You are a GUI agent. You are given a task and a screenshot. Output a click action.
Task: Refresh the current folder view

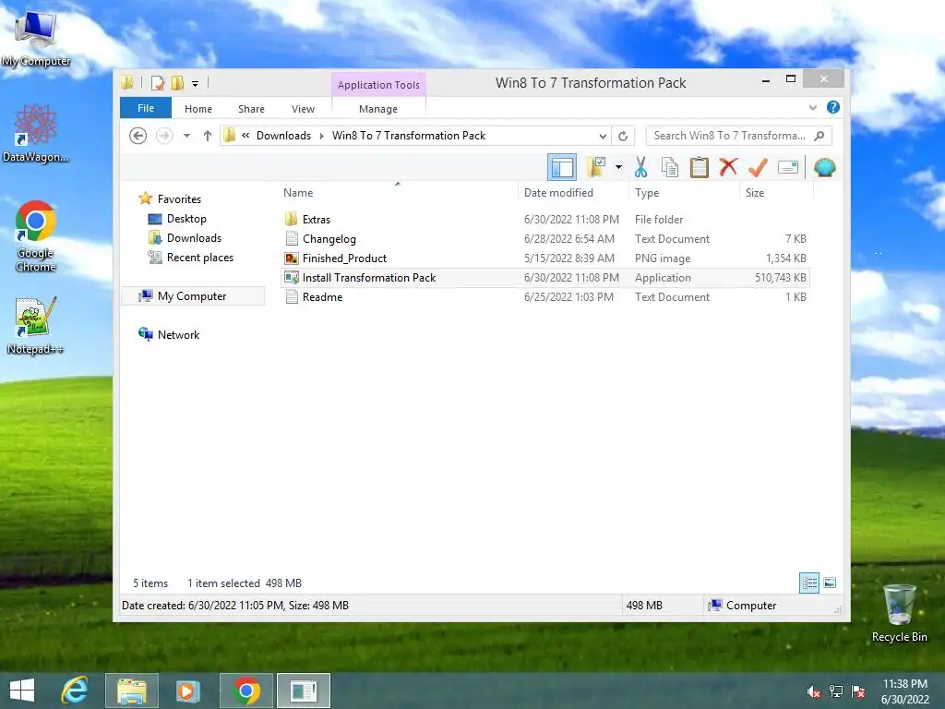[x=623, y=136]
